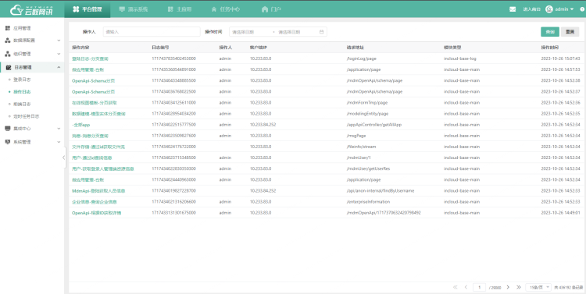Select /appApiController/getAllApp address cell
Screen dimensions: 586x294
click(x=374, y=125)
